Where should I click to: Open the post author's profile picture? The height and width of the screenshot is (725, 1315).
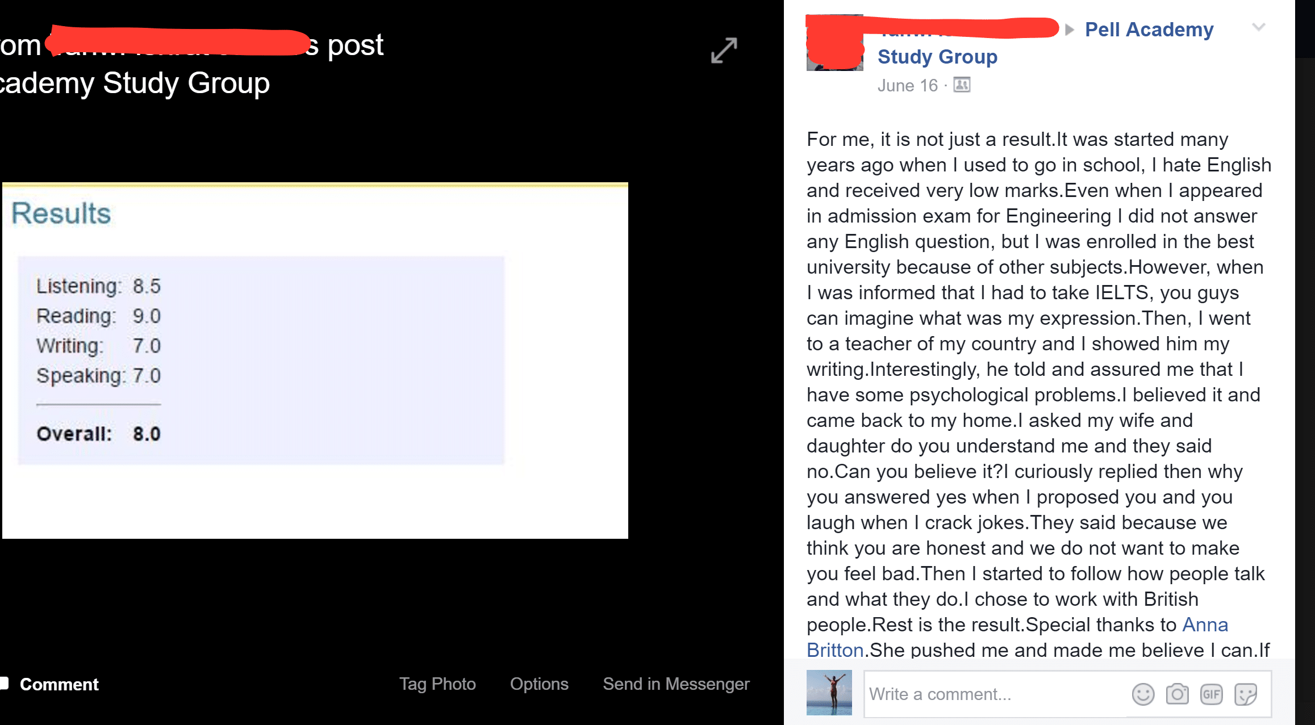point(834,43)
